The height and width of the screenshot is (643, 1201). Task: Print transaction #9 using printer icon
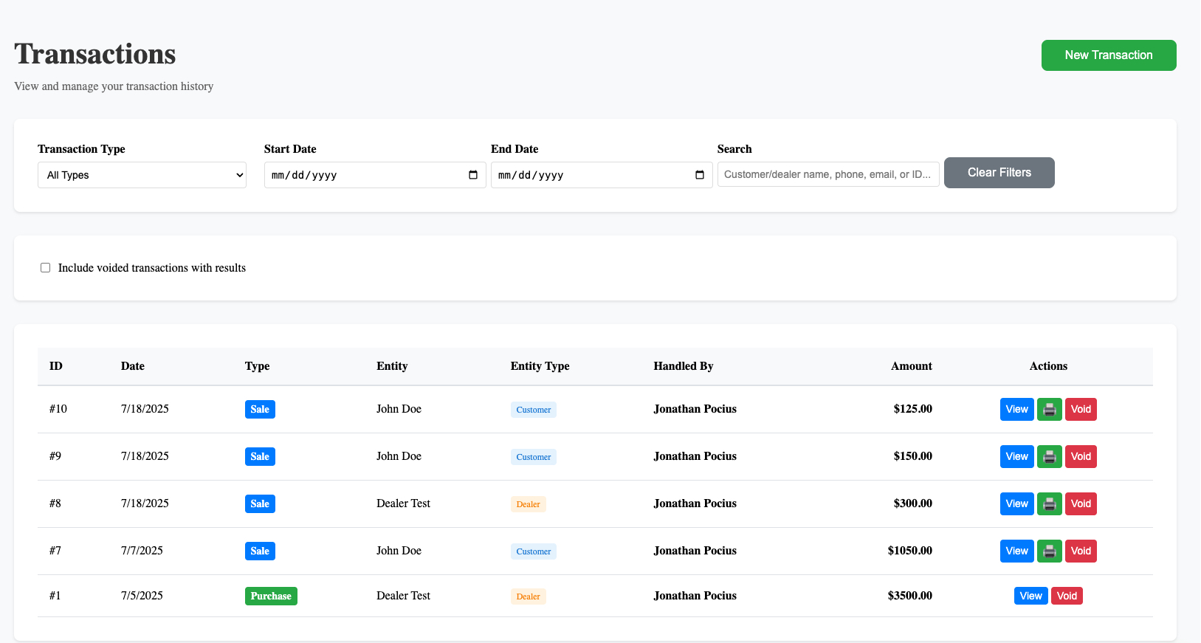pyautogui.click(x=1049, y=456)
